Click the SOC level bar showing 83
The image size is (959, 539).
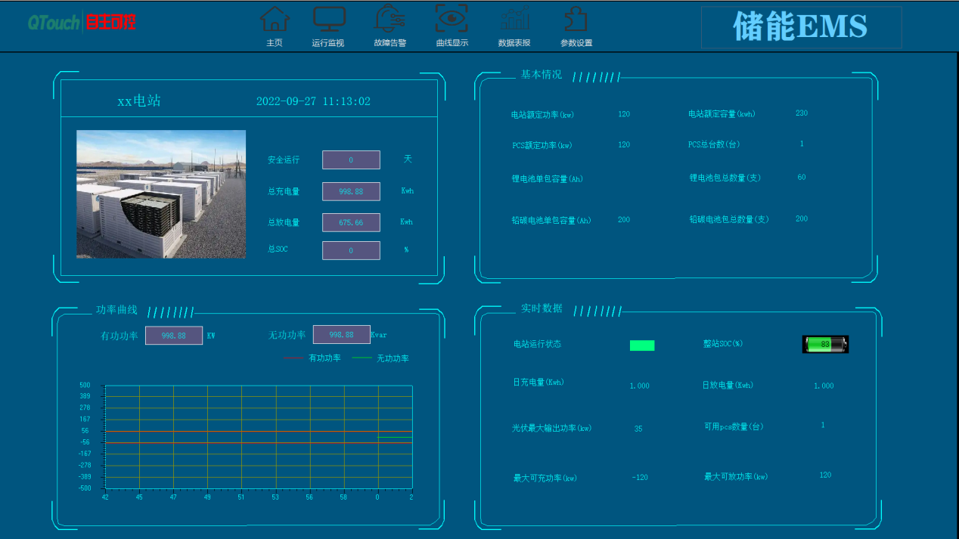point(821,343)
